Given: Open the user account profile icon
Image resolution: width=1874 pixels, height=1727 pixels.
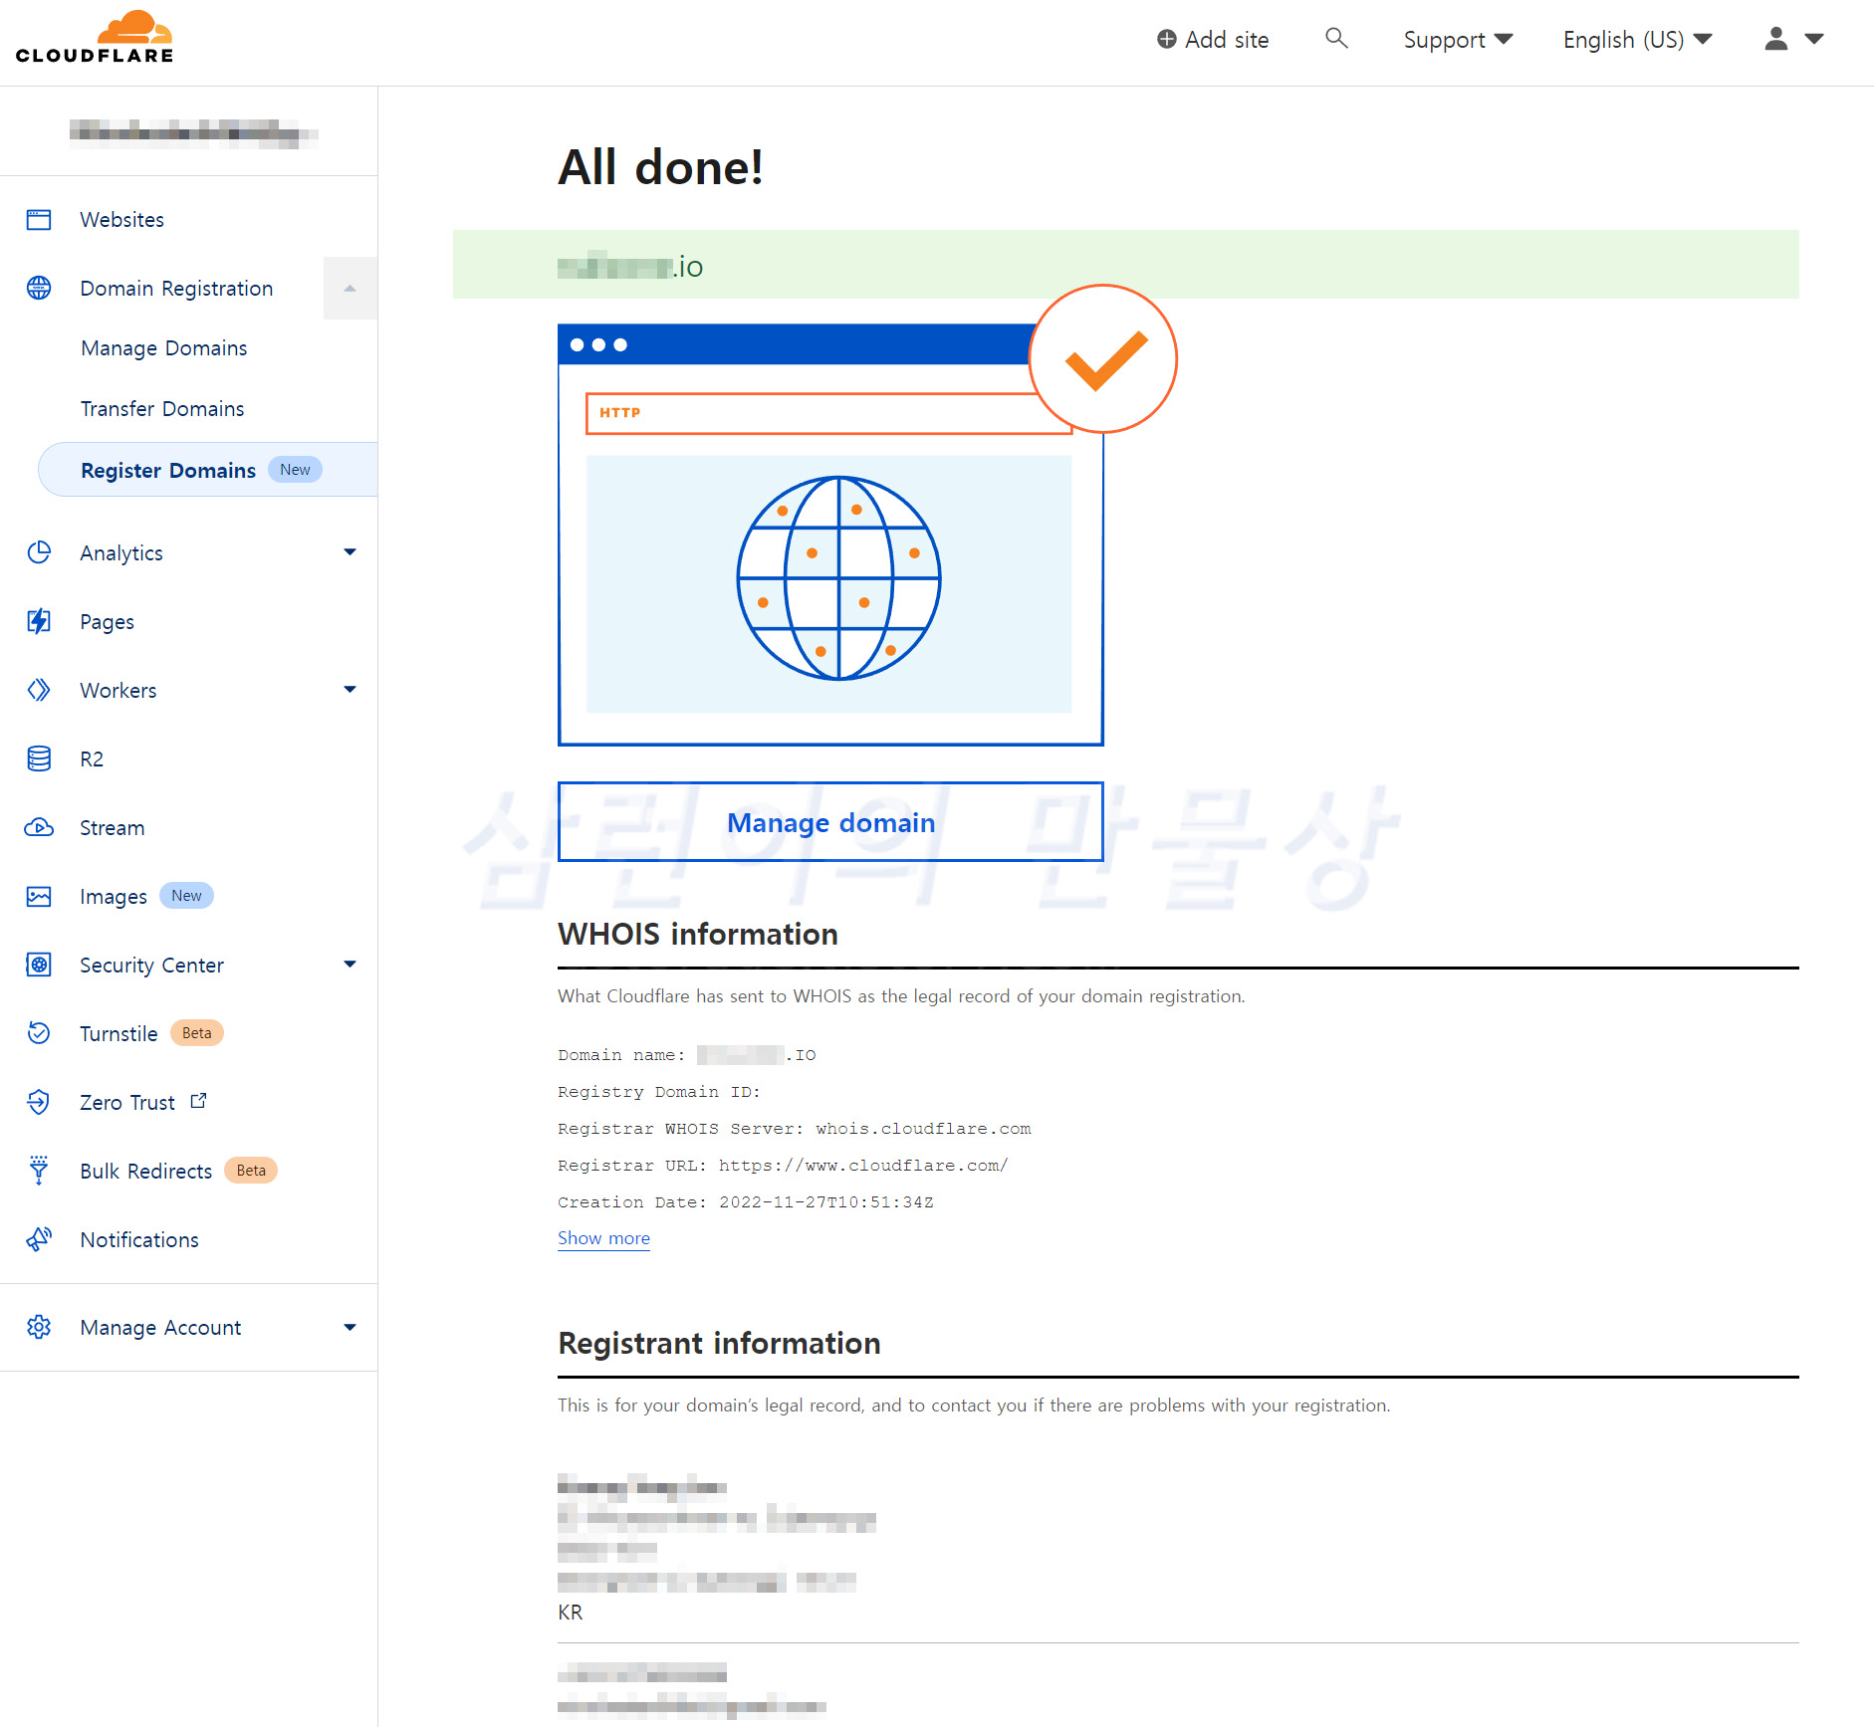Looking at the screenshot, I should click(x=1775, y=39).
